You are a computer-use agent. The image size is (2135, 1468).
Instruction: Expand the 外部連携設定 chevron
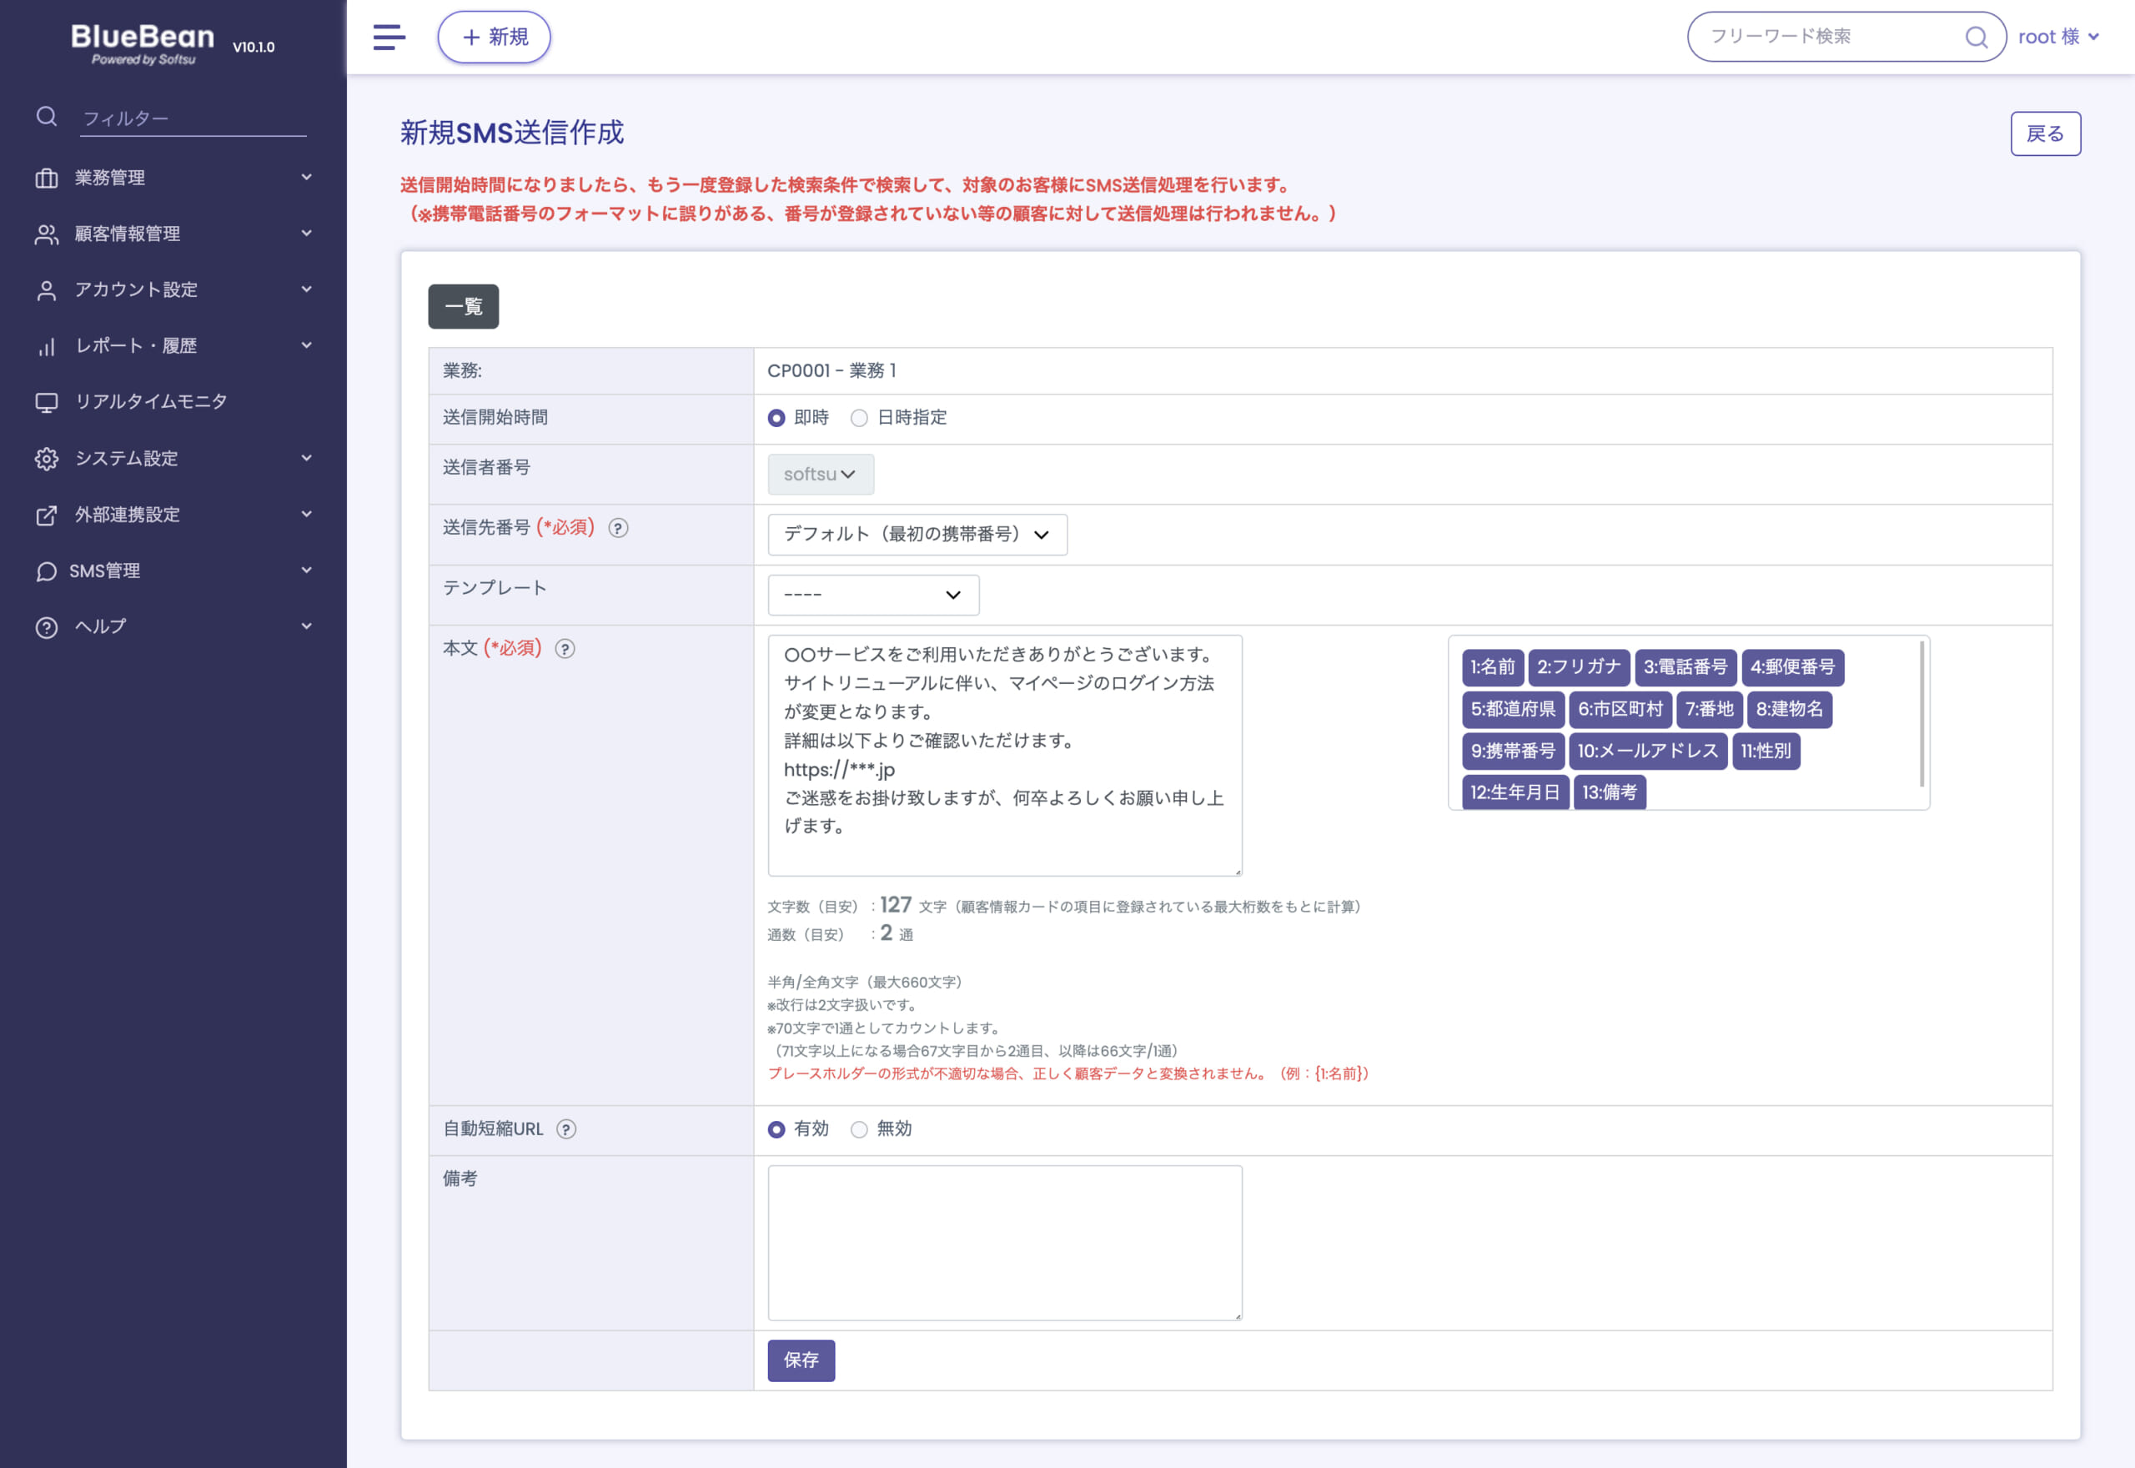306,513
